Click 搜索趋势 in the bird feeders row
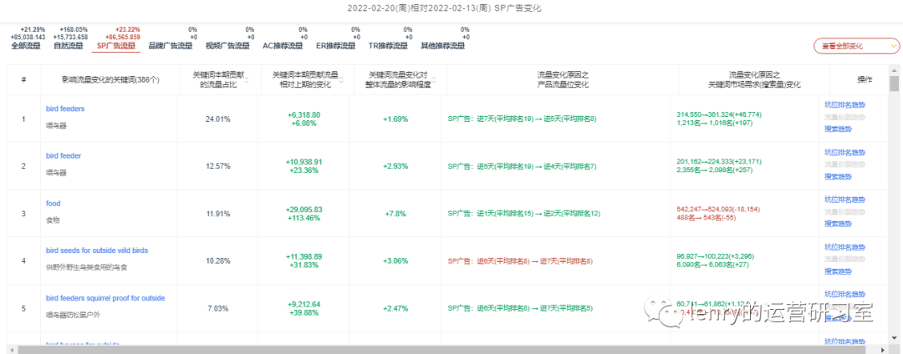This screenshot has width=903, height=354. coord(838,129)
